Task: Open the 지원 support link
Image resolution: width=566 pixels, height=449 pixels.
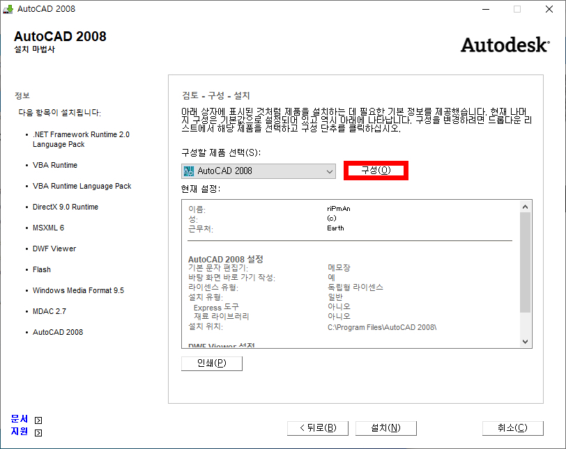Action: pos(20,432)
